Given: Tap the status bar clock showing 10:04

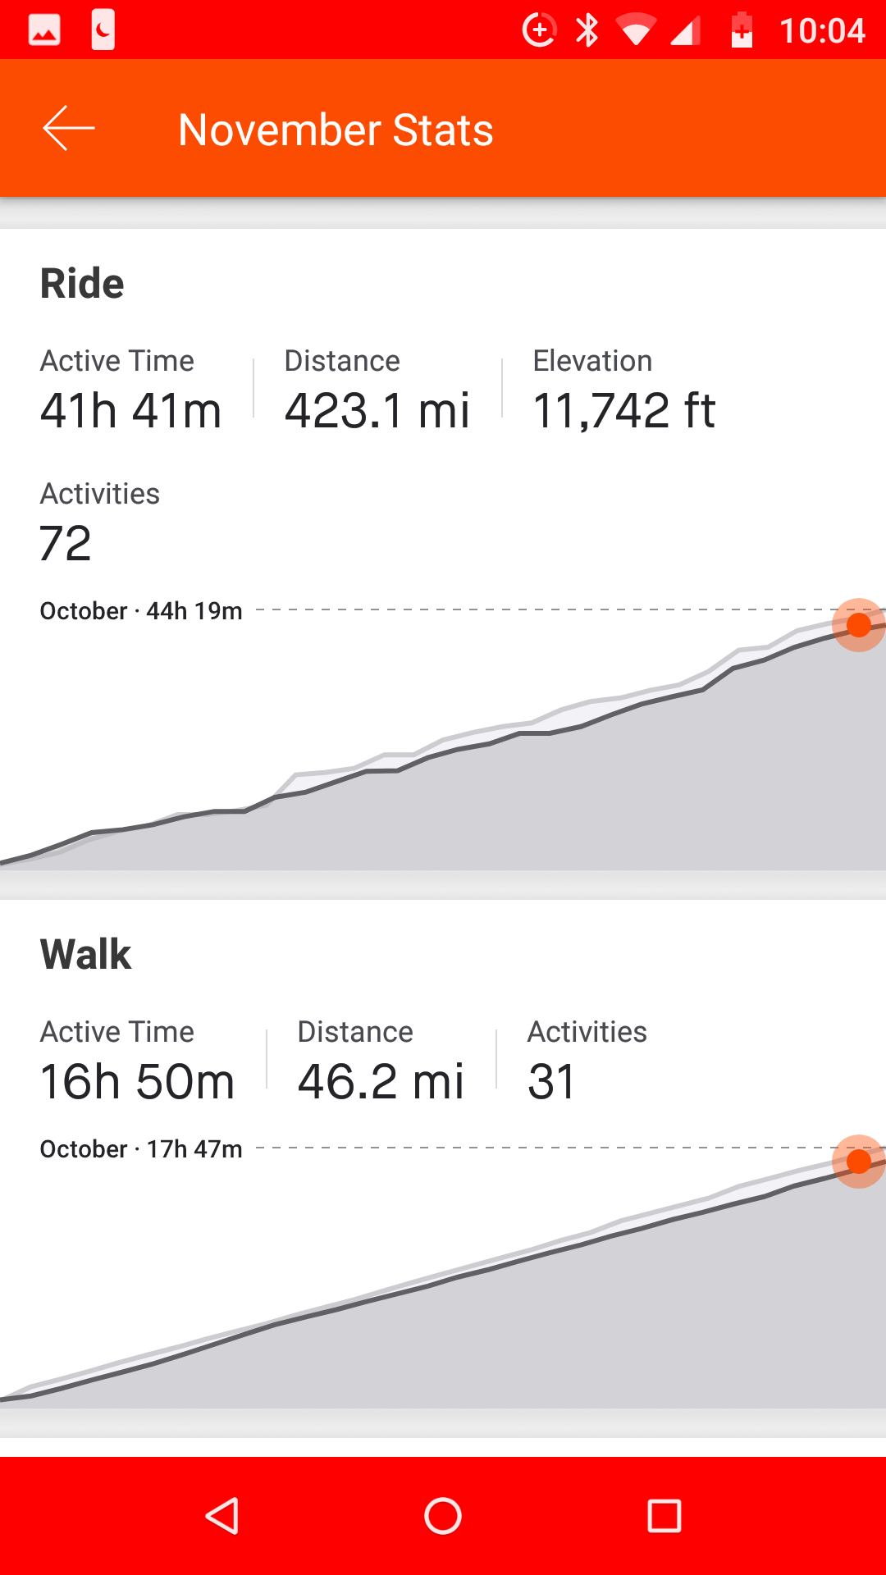Looking at the screenshot, I should coord(822,31).
